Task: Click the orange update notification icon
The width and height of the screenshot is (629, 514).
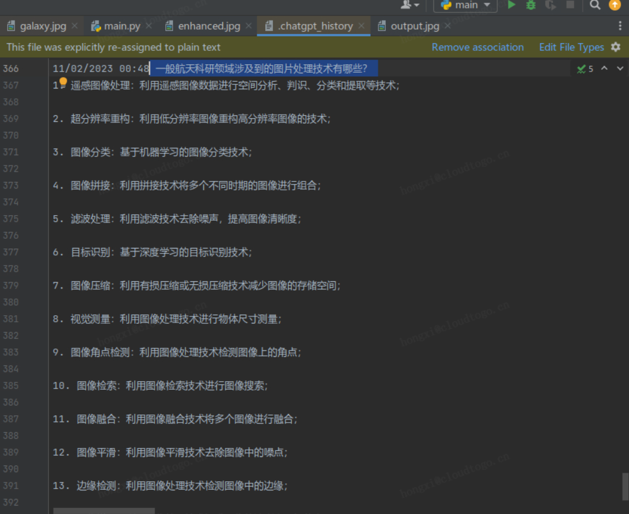Action: pyautogui.click(x=616, y=5)
